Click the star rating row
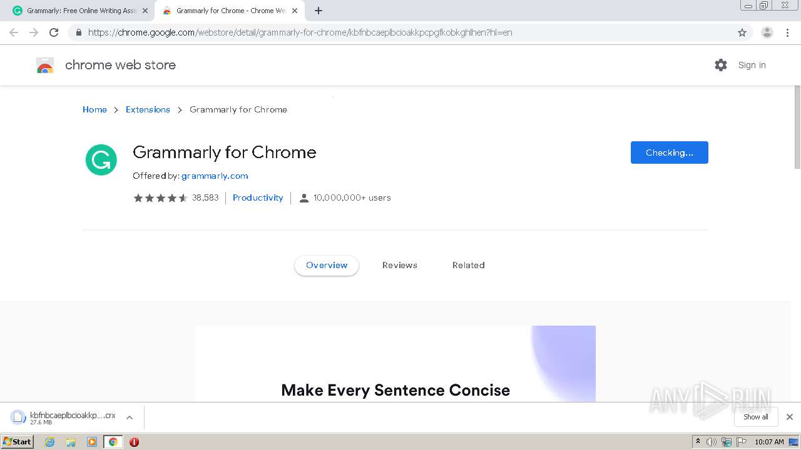 (x=160, y=197)
